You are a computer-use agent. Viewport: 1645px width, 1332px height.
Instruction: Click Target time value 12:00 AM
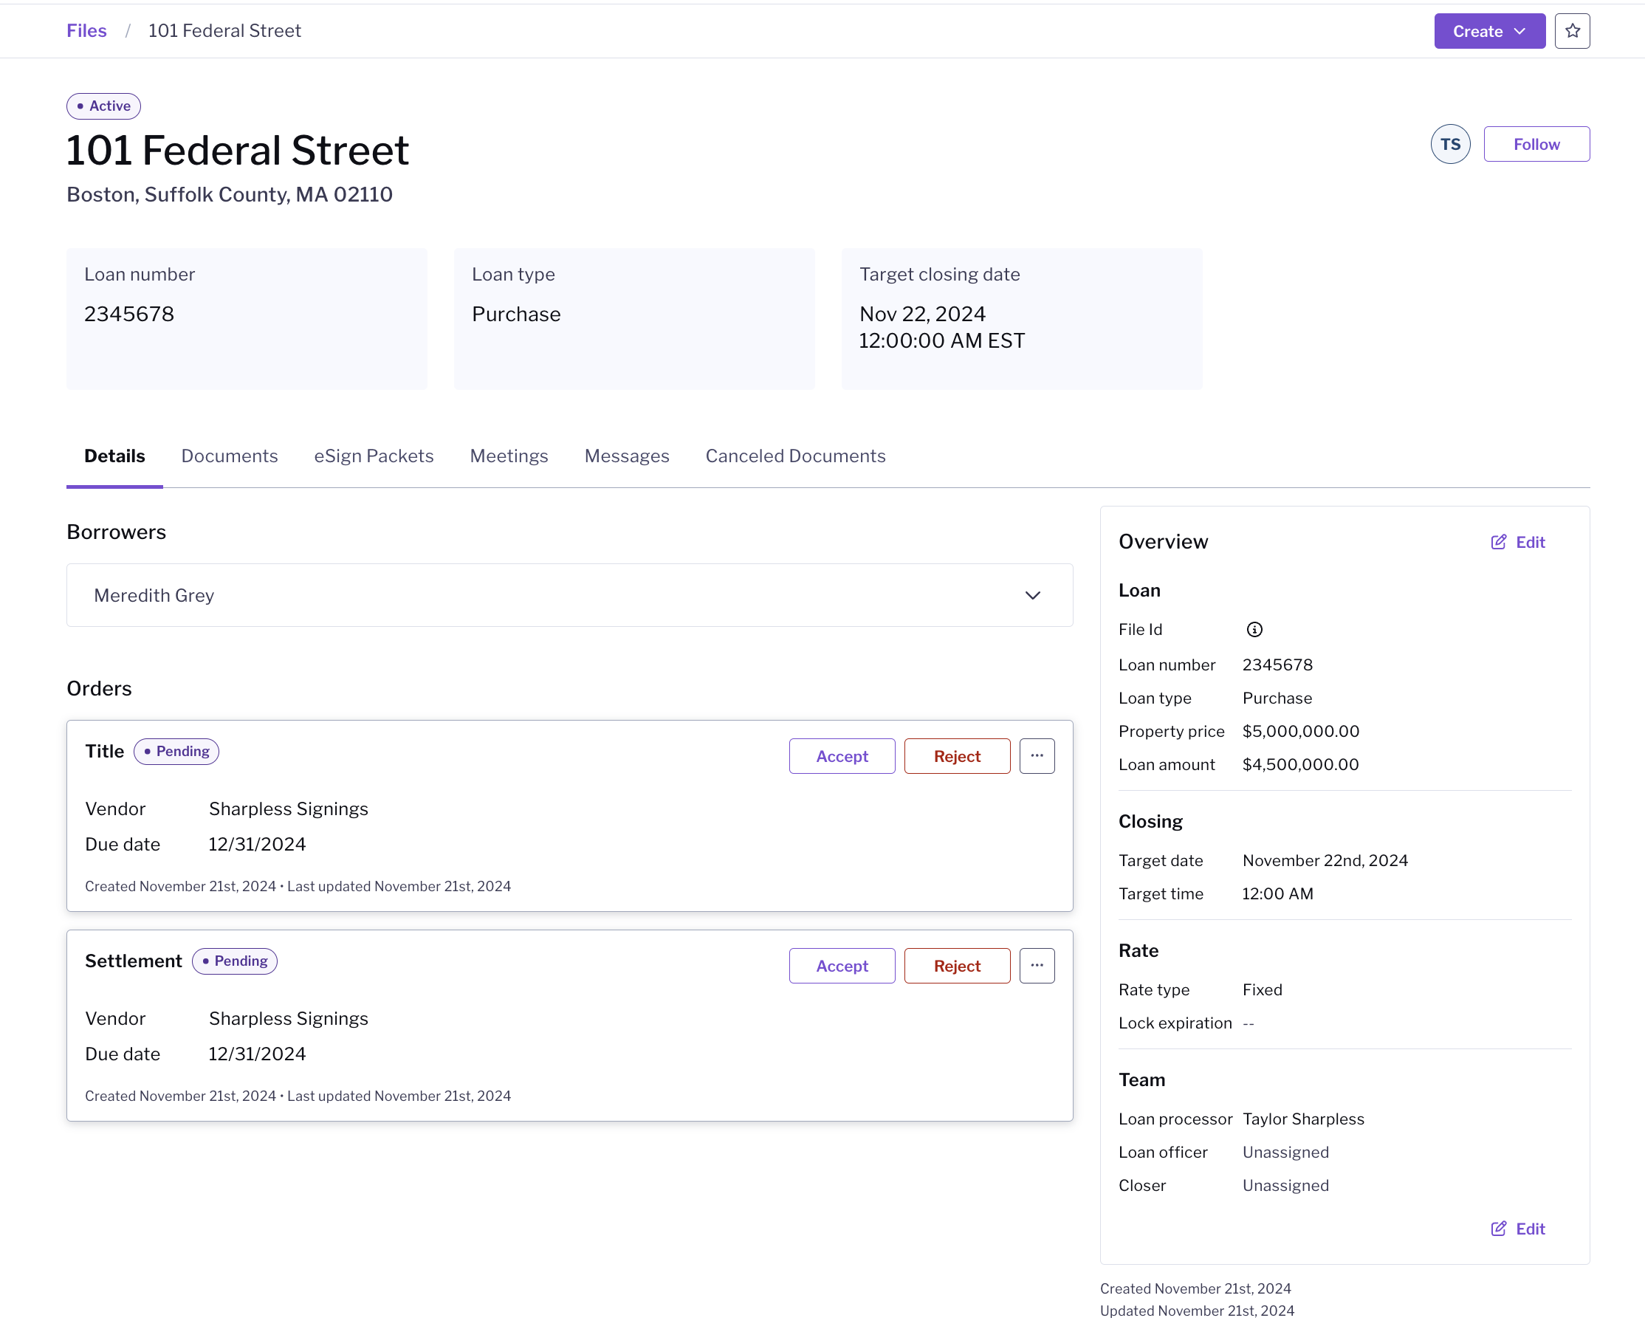click(x=1277, y=893)
